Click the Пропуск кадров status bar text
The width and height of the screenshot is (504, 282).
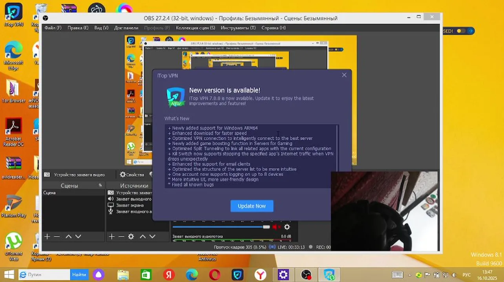(240, 247)
